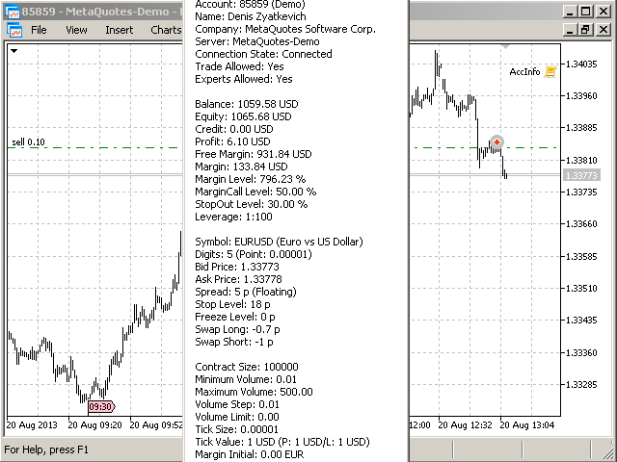The image size is (617, 462).
Task: Click the status bar help text
Action: coord(46,449)
